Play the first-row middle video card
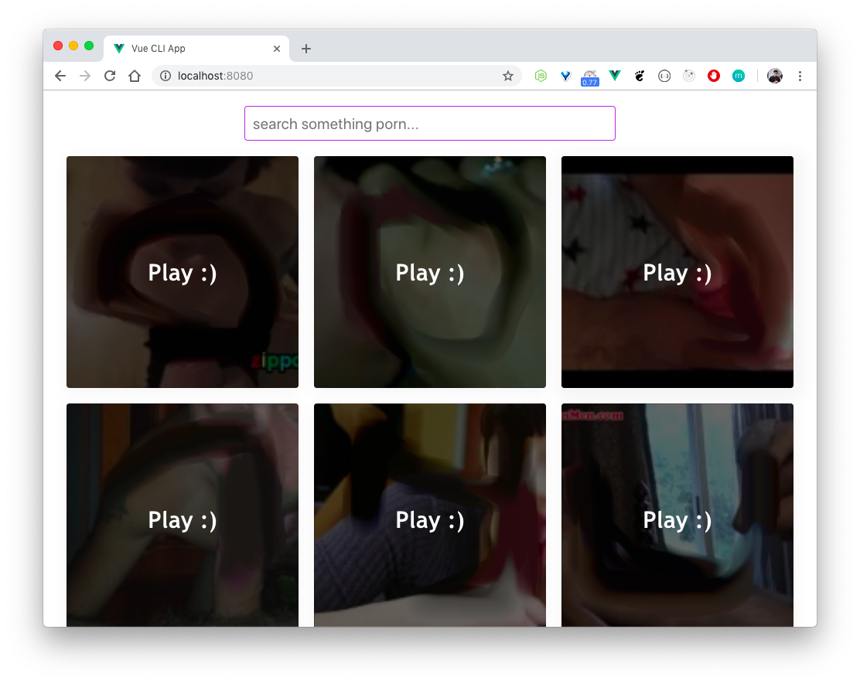Image resolution: width=860 pixels, height=684 pixels. (x=430, y=272)
